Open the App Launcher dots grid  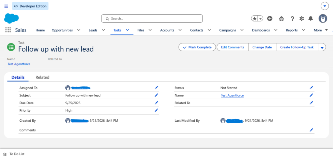point(8,30)
